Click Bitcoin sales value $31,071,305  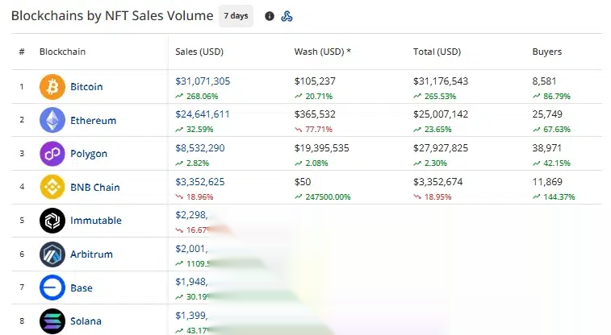point(203,81)
